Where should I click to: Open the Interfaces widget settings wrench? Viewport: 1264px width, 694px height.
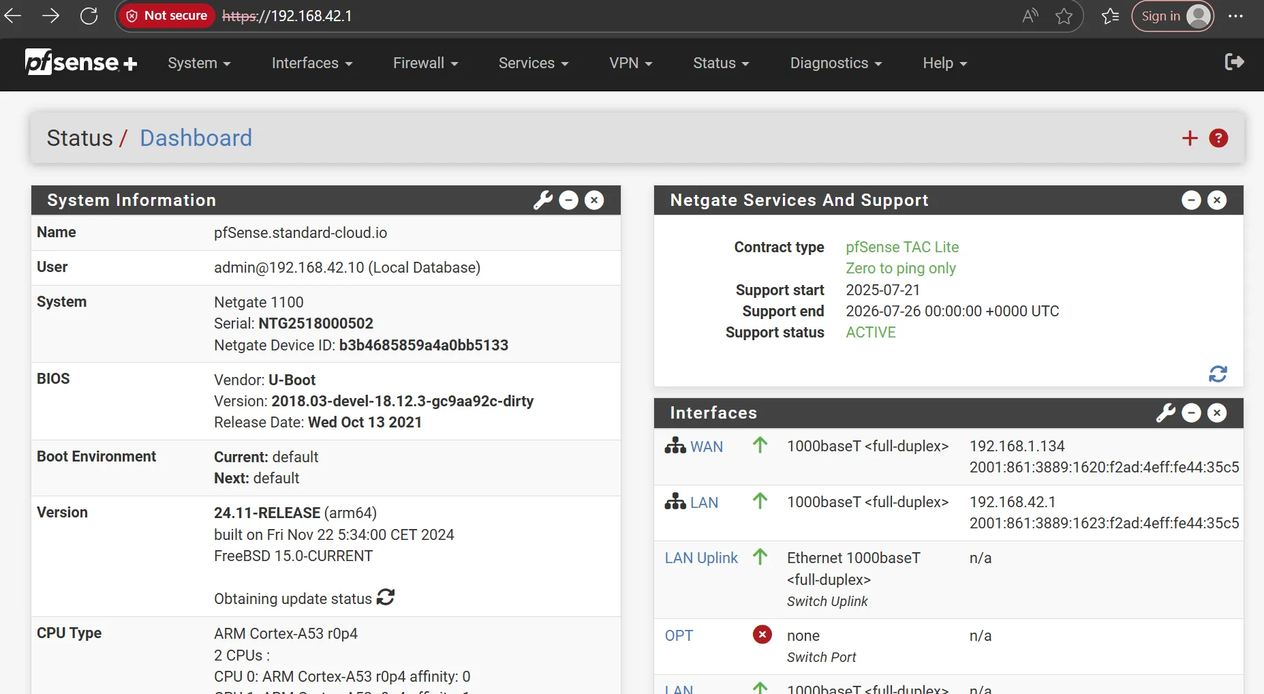point(1167,412)
